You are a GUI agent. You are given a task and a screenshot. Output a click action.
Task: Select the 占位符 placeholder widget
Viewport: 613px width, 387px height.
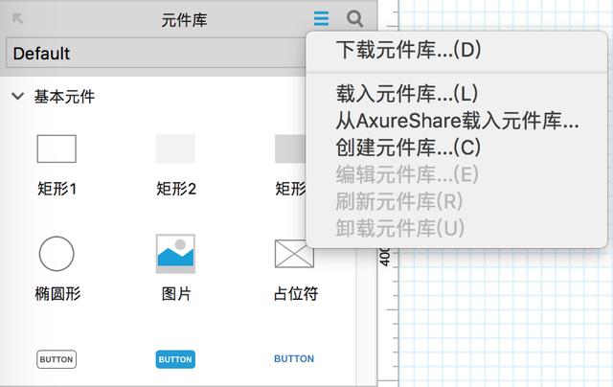[x=294, y=254]
